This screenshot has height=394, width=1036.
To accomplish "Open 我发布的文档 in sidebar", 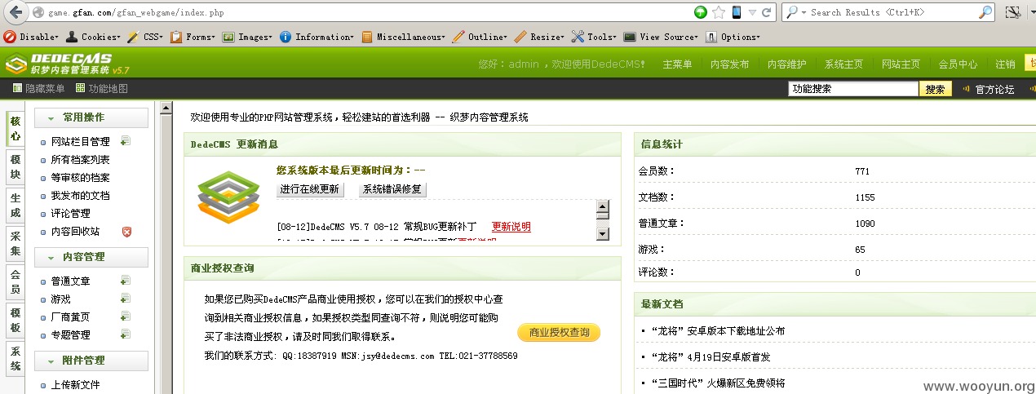I will [x=80, y=196].
